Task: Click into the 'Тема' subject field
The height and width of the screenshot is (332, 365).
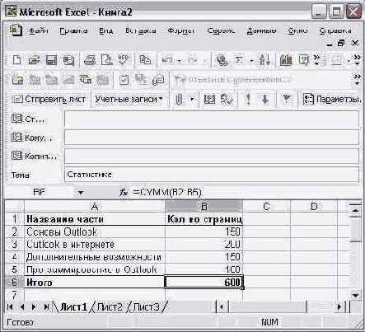Action: tap(212, 175)
